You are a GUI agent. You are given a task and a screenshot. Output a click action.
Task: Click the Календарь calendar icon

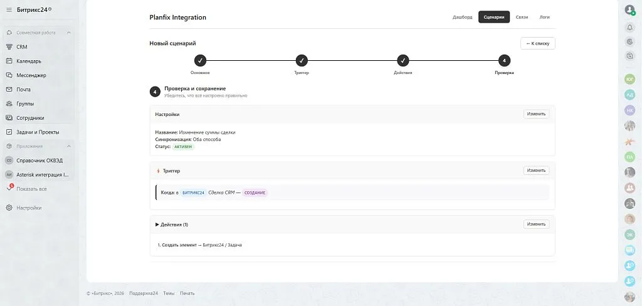[9, 61]
